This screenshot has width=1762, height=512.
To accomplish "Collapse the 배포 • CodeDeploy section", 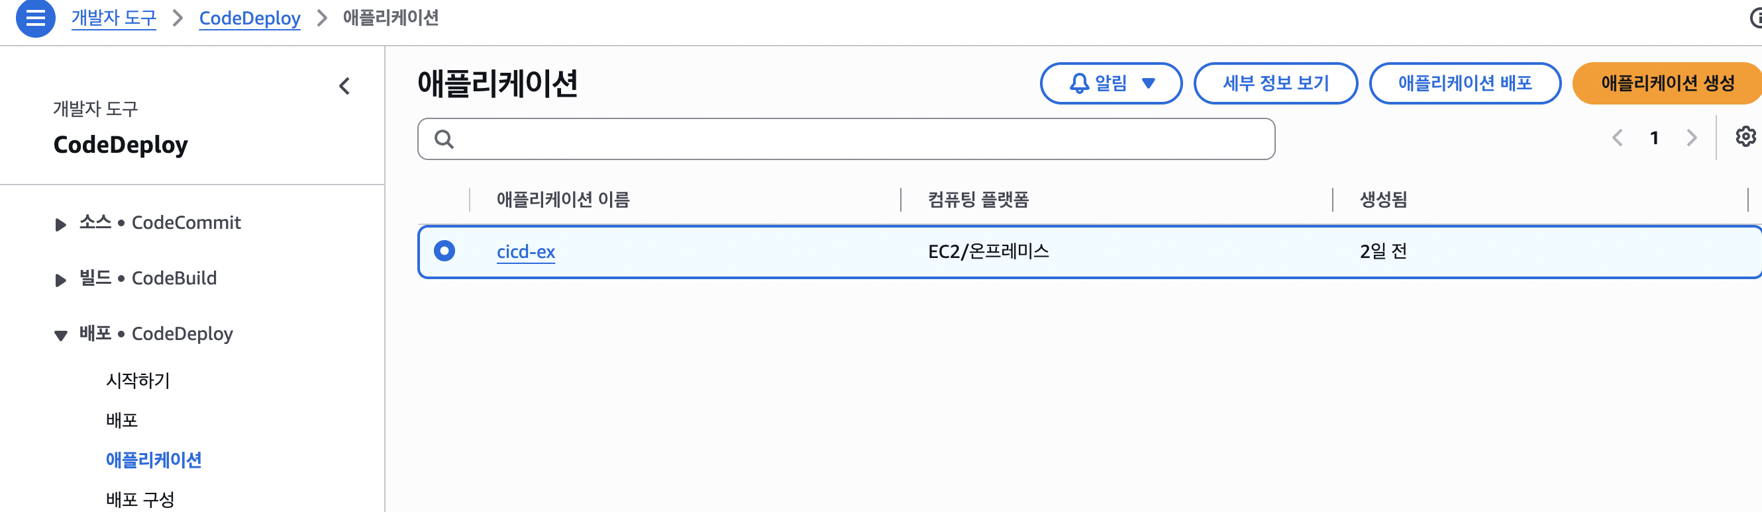I will pos(61,335).
